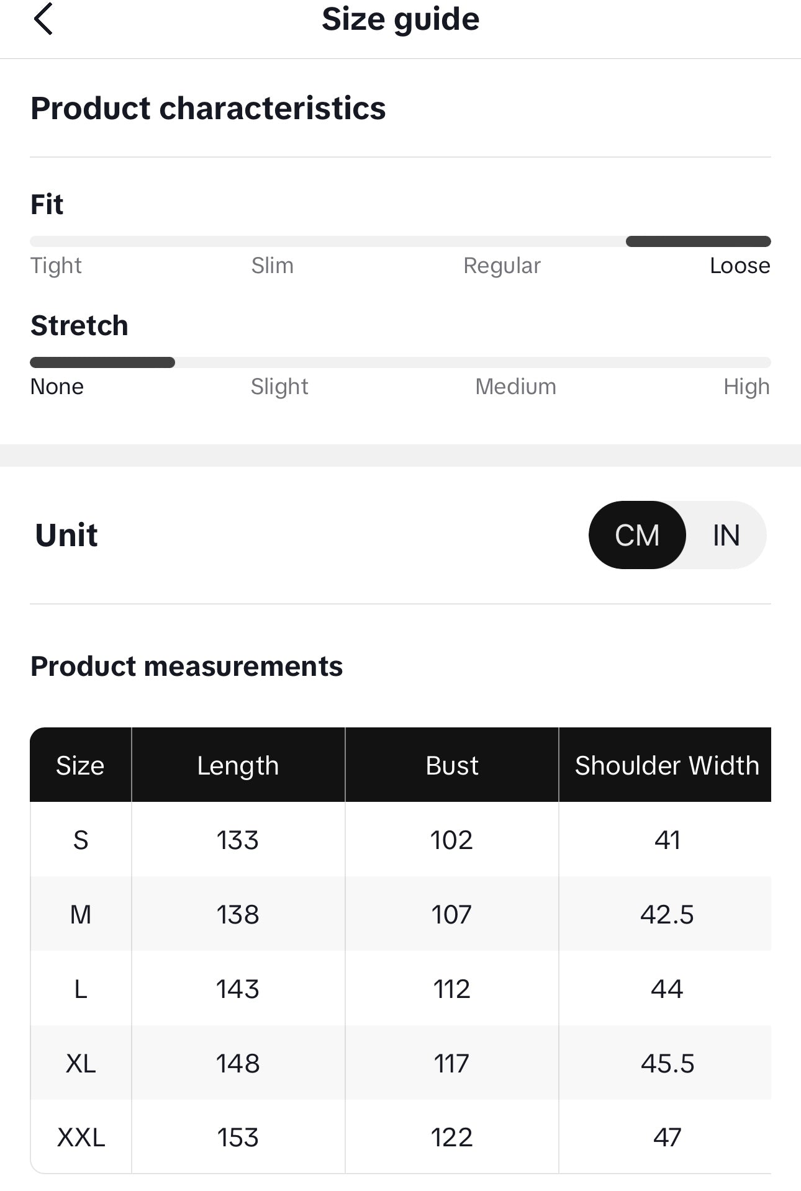Click the Loose fit label
The height and width of the screenshot is (1191, 801).
[740, 266]
